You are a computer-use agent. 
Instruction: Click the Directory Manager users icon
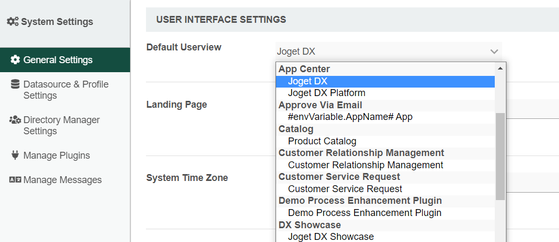click(15, 120)
